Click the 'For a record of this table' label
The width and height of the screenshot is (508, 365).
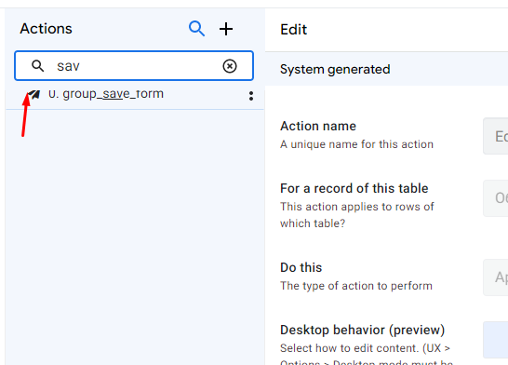[354, 188]
